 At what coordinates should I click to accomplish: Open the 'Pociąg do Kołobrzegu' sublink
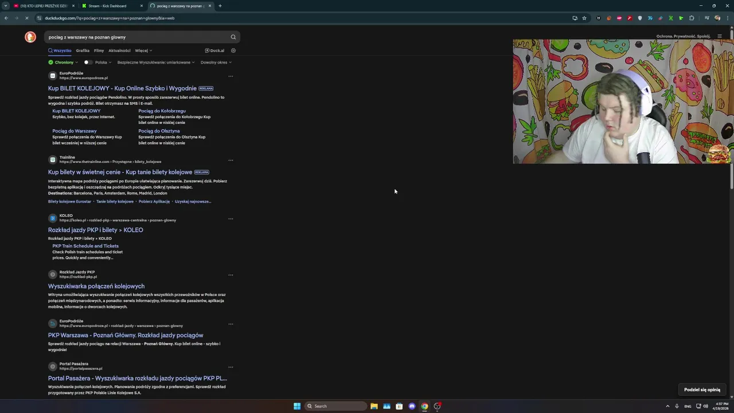[162, 111]
